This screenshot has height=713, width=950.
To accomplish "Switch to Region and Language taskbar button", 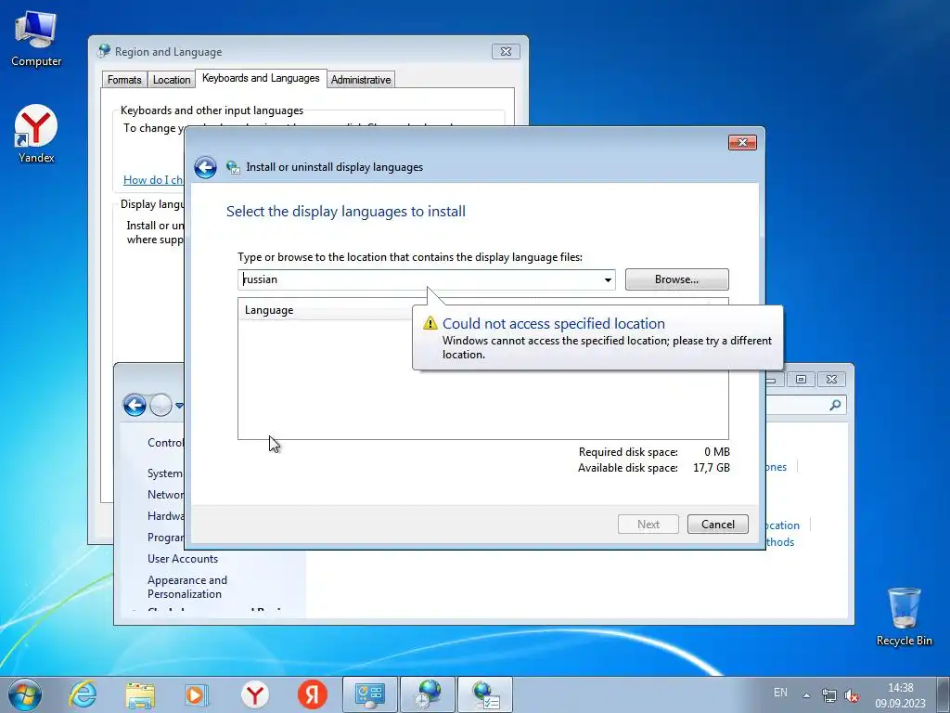I will (428, 694).
